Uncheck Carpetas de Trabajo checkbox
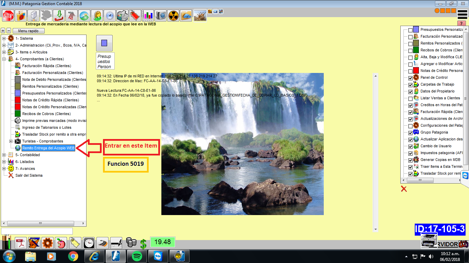Screen dimensions: 469x263 click(411, 85)
